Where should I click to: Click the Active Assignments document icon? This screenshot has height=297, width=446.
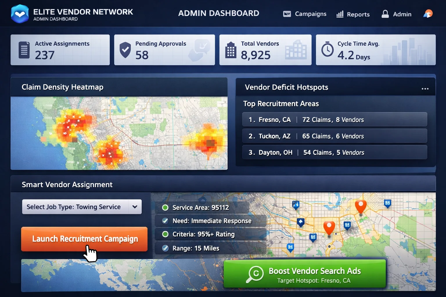point(24,50)
